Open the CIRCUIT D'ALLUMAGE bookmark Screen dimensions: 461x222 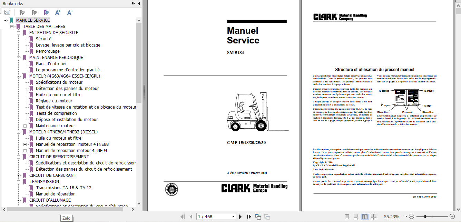coord(50,200)
